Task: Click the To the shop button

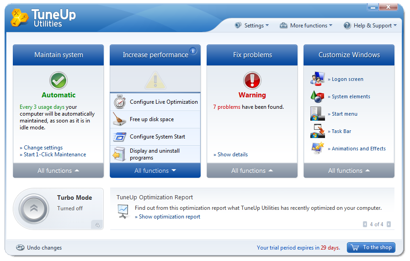Action: pos(371,247)
